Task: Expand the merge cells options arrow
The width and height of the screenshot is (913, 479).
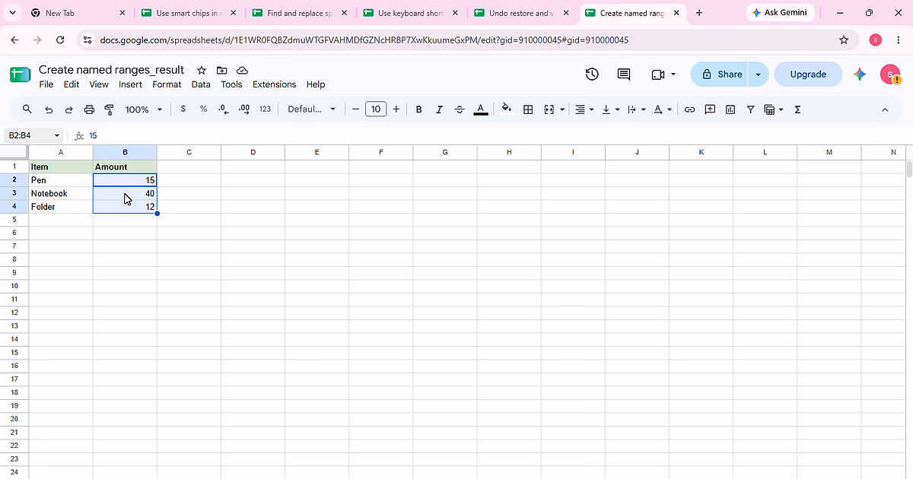Action: point(562,109)
